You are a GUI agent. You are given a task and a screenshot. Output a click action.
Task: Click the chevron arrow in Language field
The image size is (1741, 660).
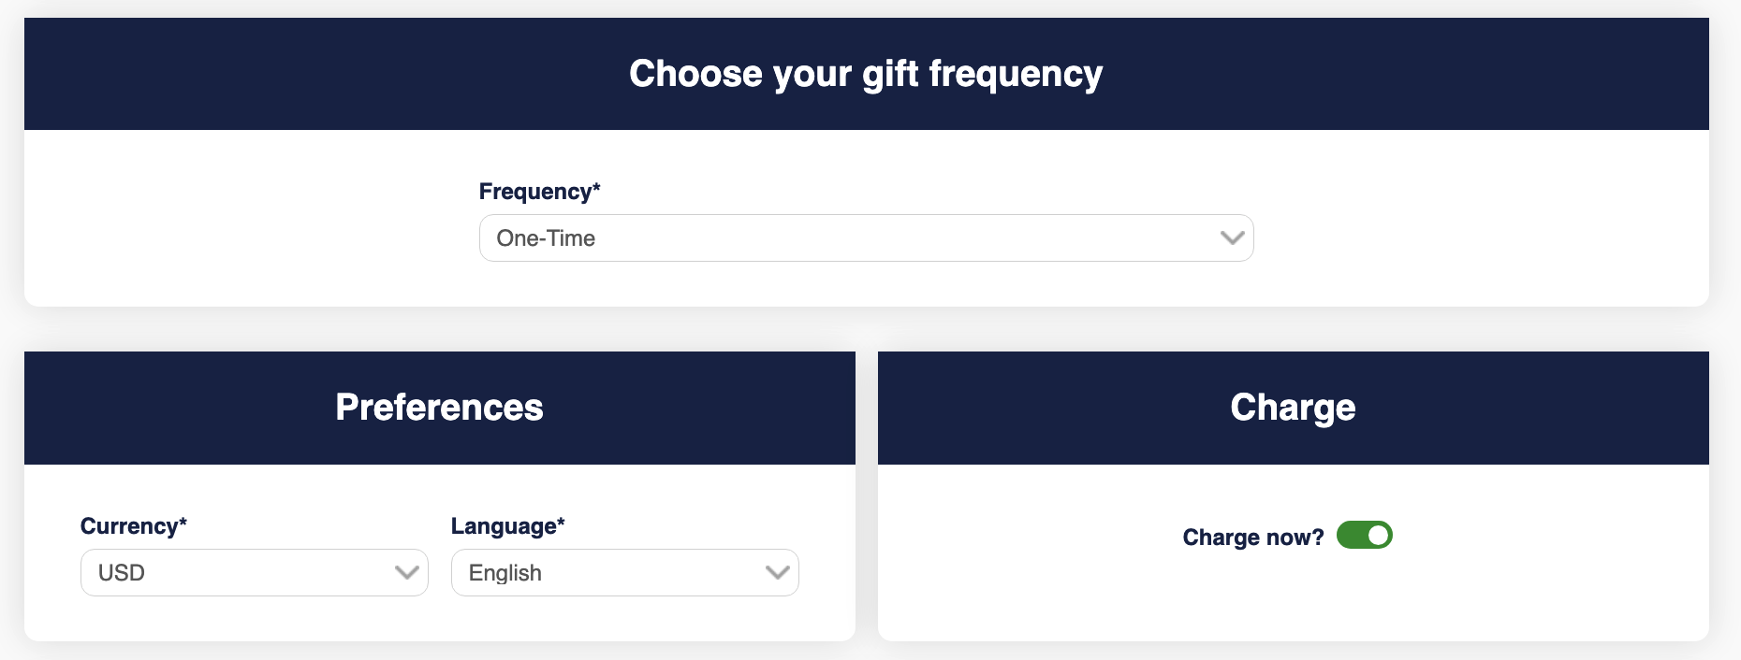pos(777,573)
